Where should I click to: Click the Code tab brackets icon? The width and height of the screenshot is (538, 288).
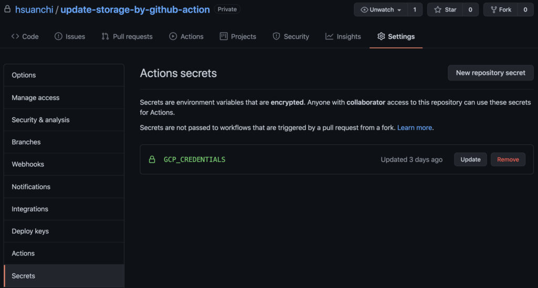[x=15, y=36]
